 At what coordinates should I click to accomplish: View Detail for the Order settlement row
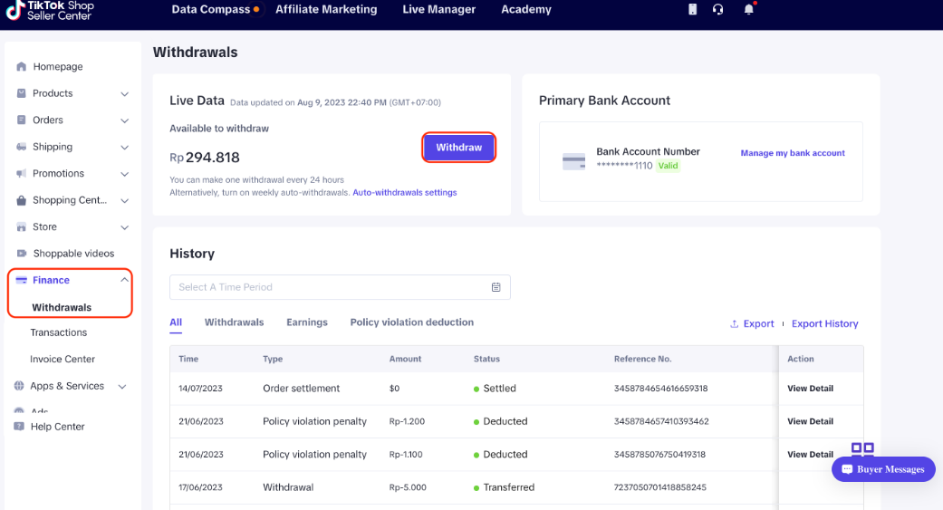810,389
